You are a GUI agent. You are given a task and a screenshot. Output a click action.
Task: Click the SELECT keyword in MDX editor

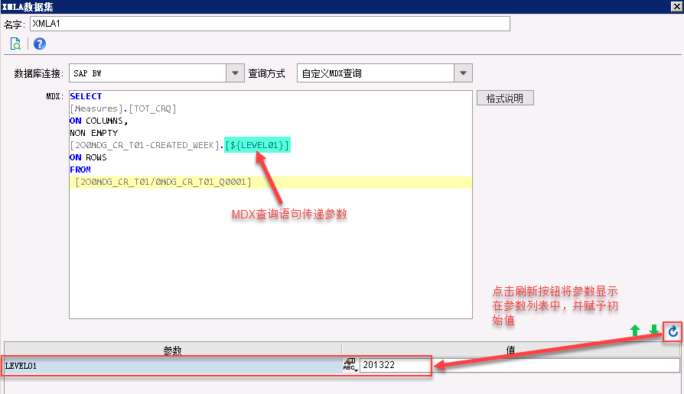coord(86,96)
